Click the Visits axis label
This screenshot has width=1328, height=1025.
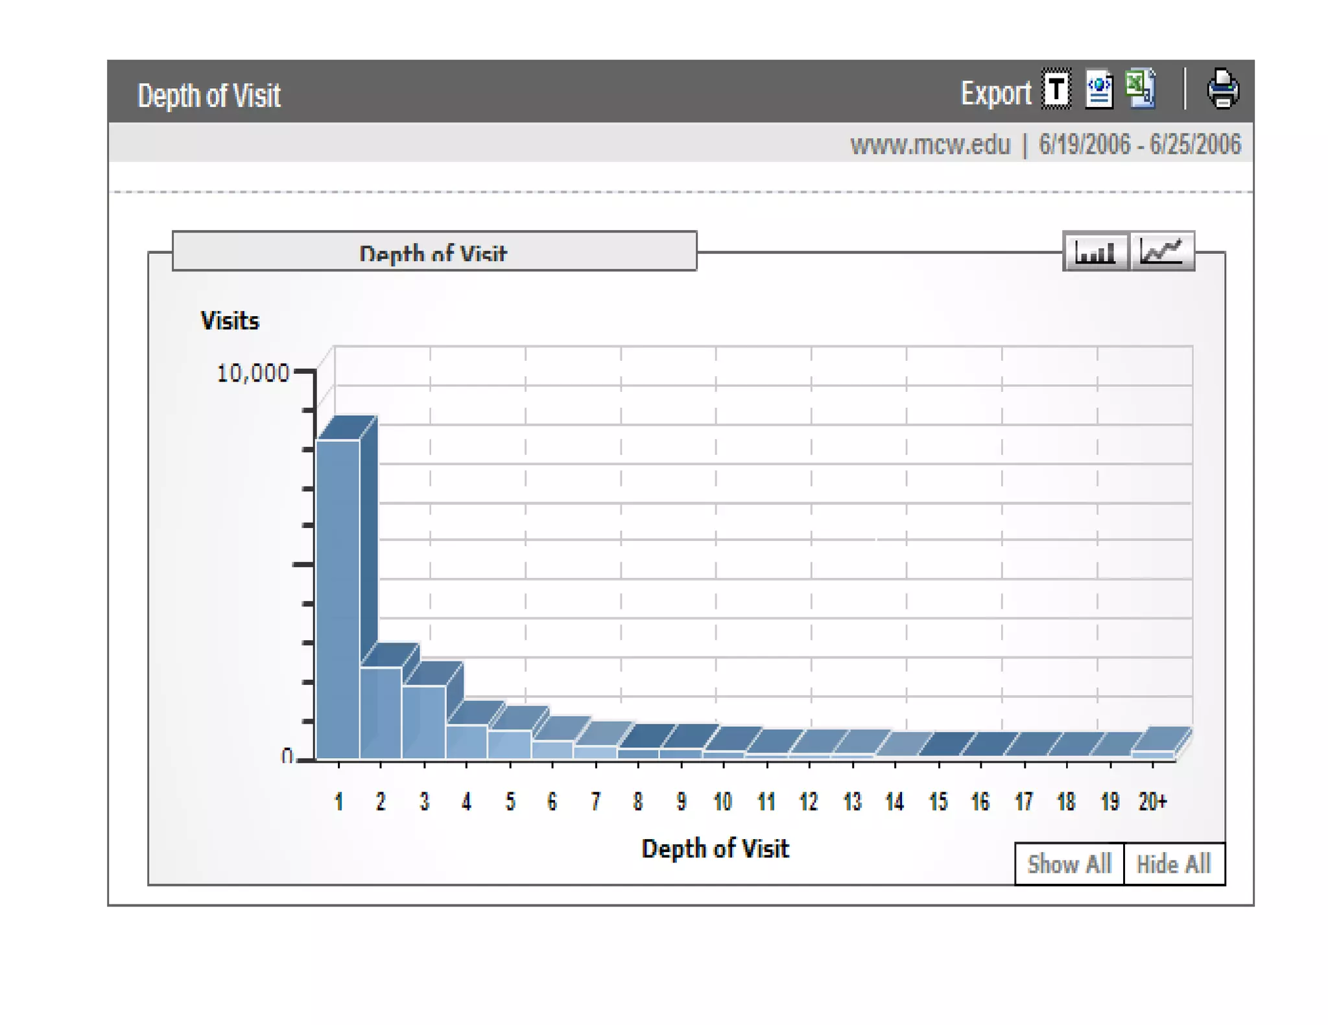[x=230, y=321]
